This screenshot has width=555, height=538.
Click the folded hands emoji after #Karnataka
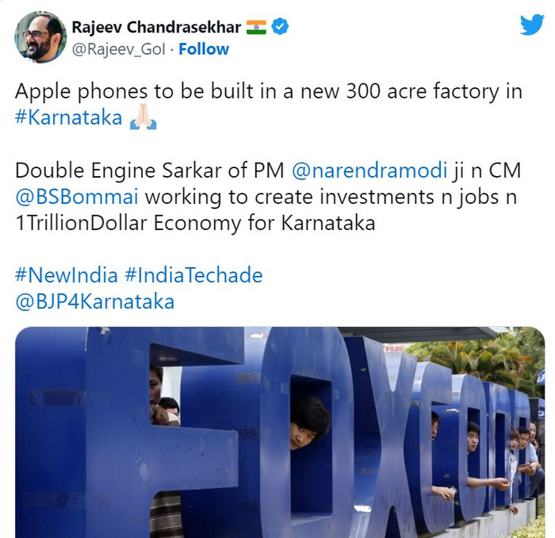tap(143, 117)
